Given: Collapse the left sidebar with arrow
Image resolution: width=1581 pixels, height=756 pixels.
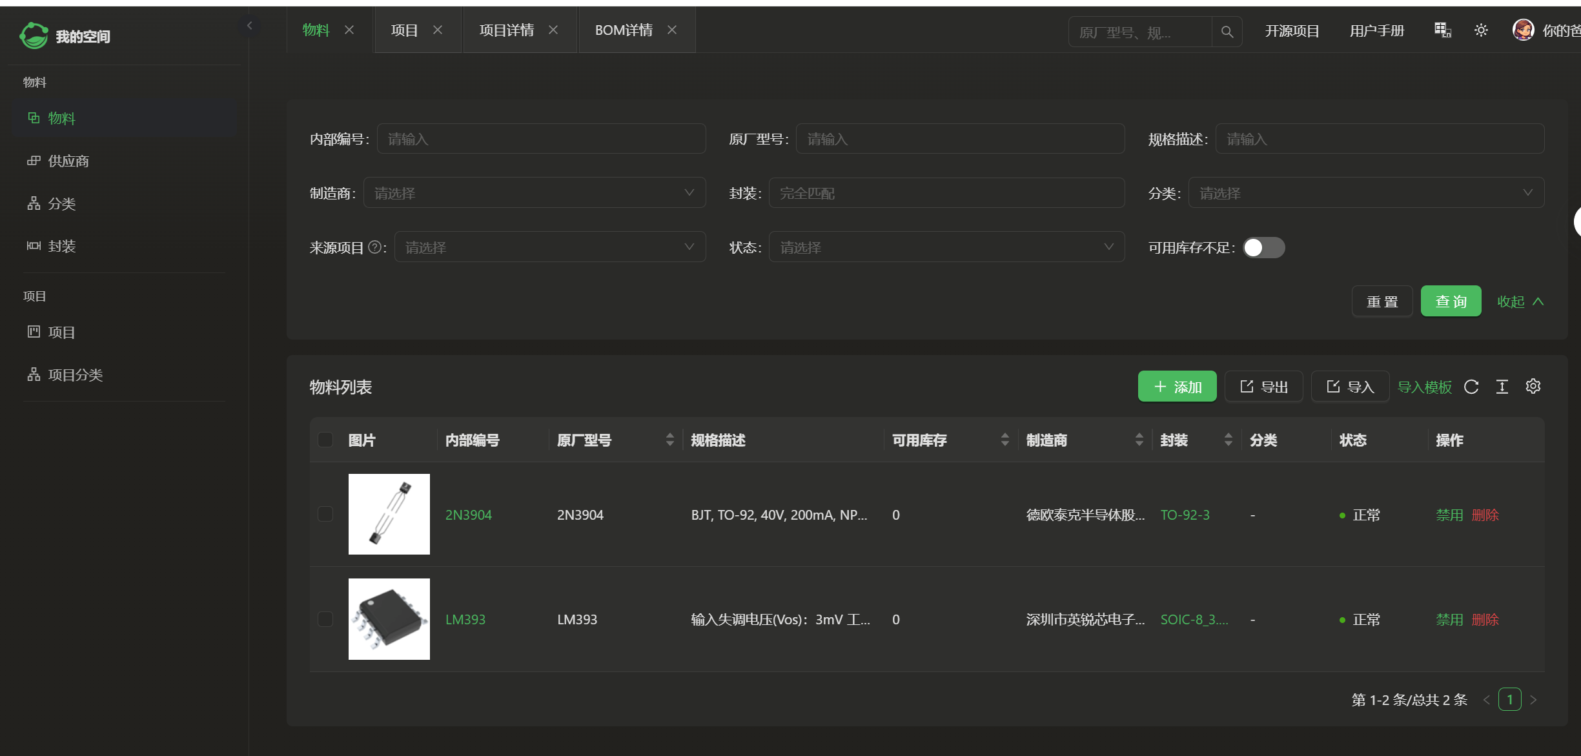Looking at the screenshot, I should click(x=249, y=26).
